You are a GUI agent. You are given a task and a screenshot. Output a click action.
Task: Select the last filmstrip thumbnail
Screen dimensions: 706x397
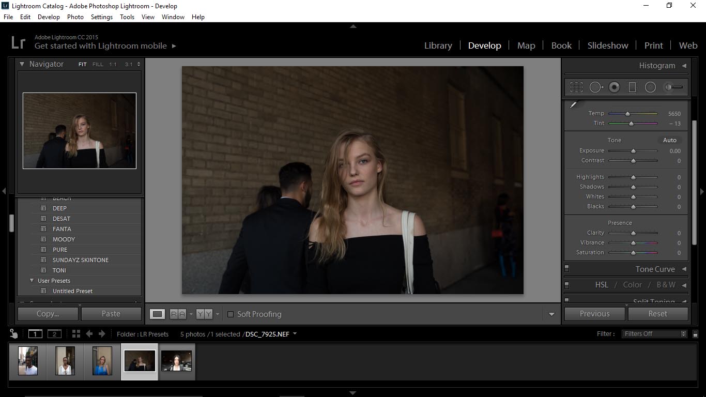point(176,360)
